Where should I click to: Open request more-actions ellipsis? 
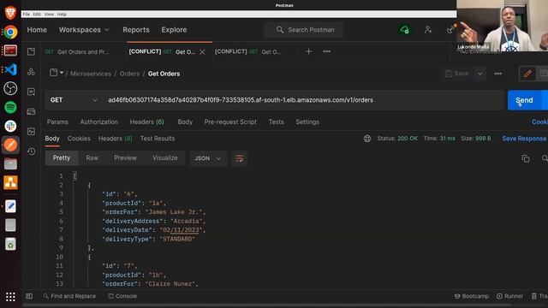[x=498, y=74]
